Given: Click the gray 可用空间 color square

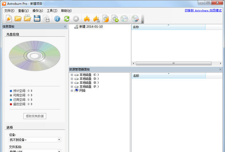Looking at the screenshot, I should pos(11,95).
